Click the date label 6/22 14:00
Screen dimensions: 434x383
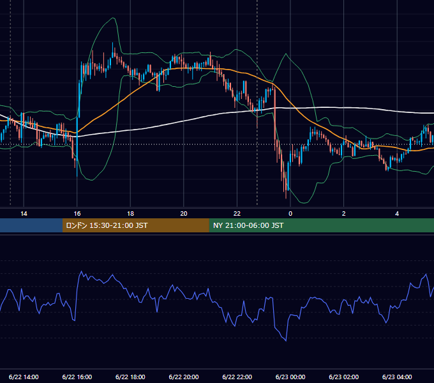pyautogui.click(x=24, y=377)
